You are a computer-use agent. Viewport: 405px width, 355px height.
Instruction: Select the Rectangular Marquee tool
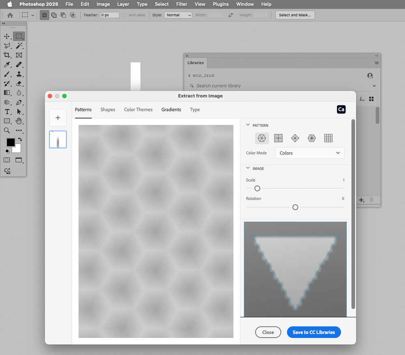[x=19, y=36]
